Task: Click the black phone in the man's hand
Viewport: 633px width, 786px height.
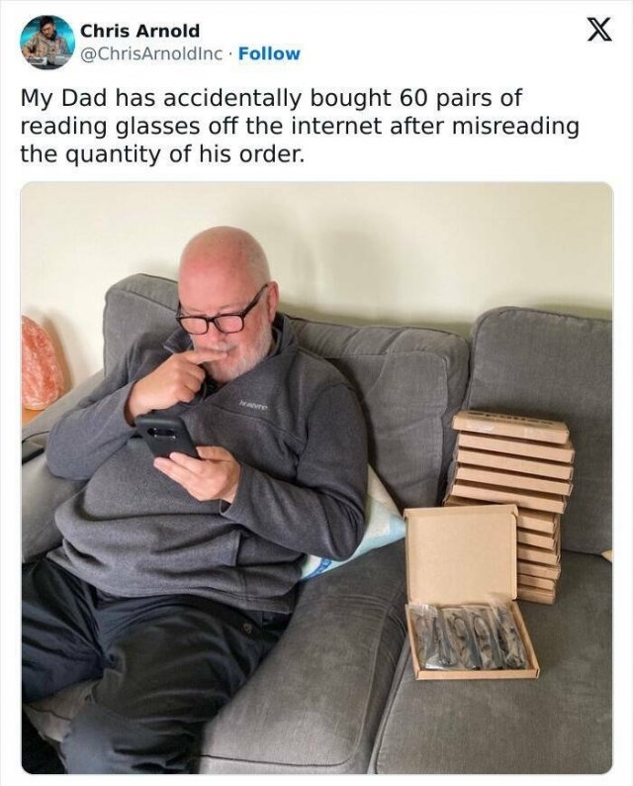Action: (166, 437)
